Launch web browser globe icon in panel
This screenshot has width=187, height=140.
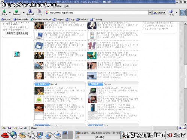pos(13,135)
